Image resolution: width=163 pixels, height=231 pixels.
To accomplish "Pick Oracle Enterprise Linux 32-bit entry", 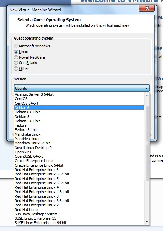I will click(x=79, y=161).
